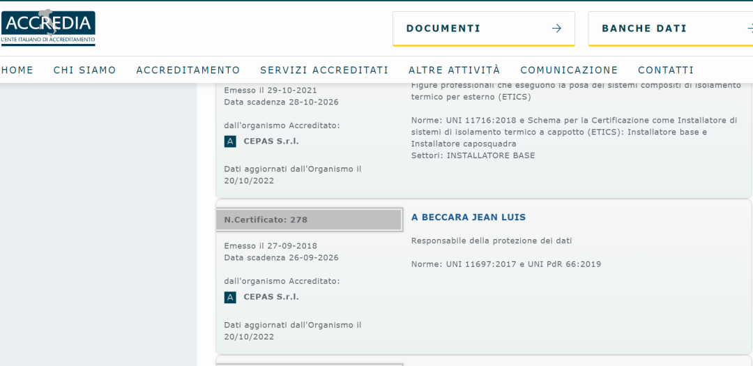Open the Altre Attività menu
The image size is (753, 366).
455,70
